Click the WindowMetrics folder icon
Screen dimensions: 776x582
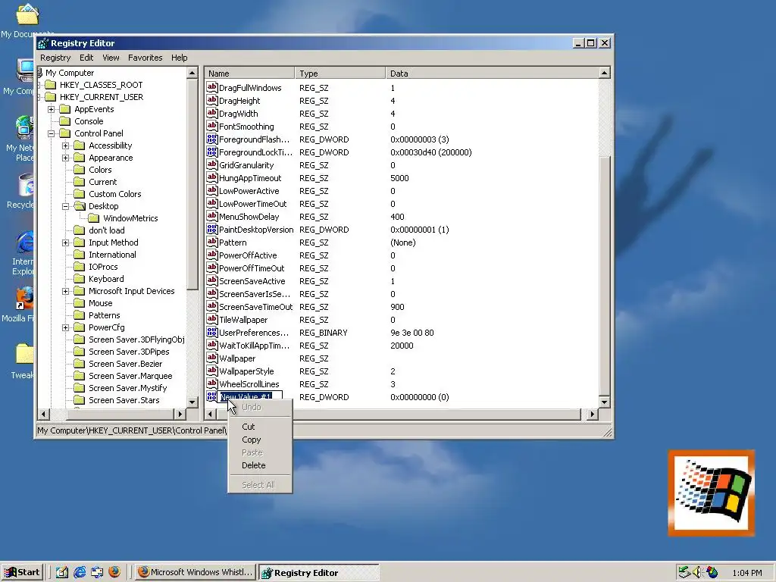[x=94, y=218]
